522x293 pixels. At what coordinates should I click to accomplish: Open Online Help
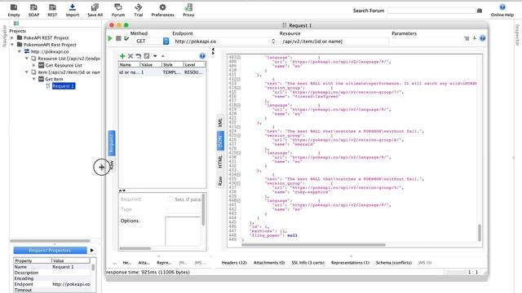click(x=502, y=11)
